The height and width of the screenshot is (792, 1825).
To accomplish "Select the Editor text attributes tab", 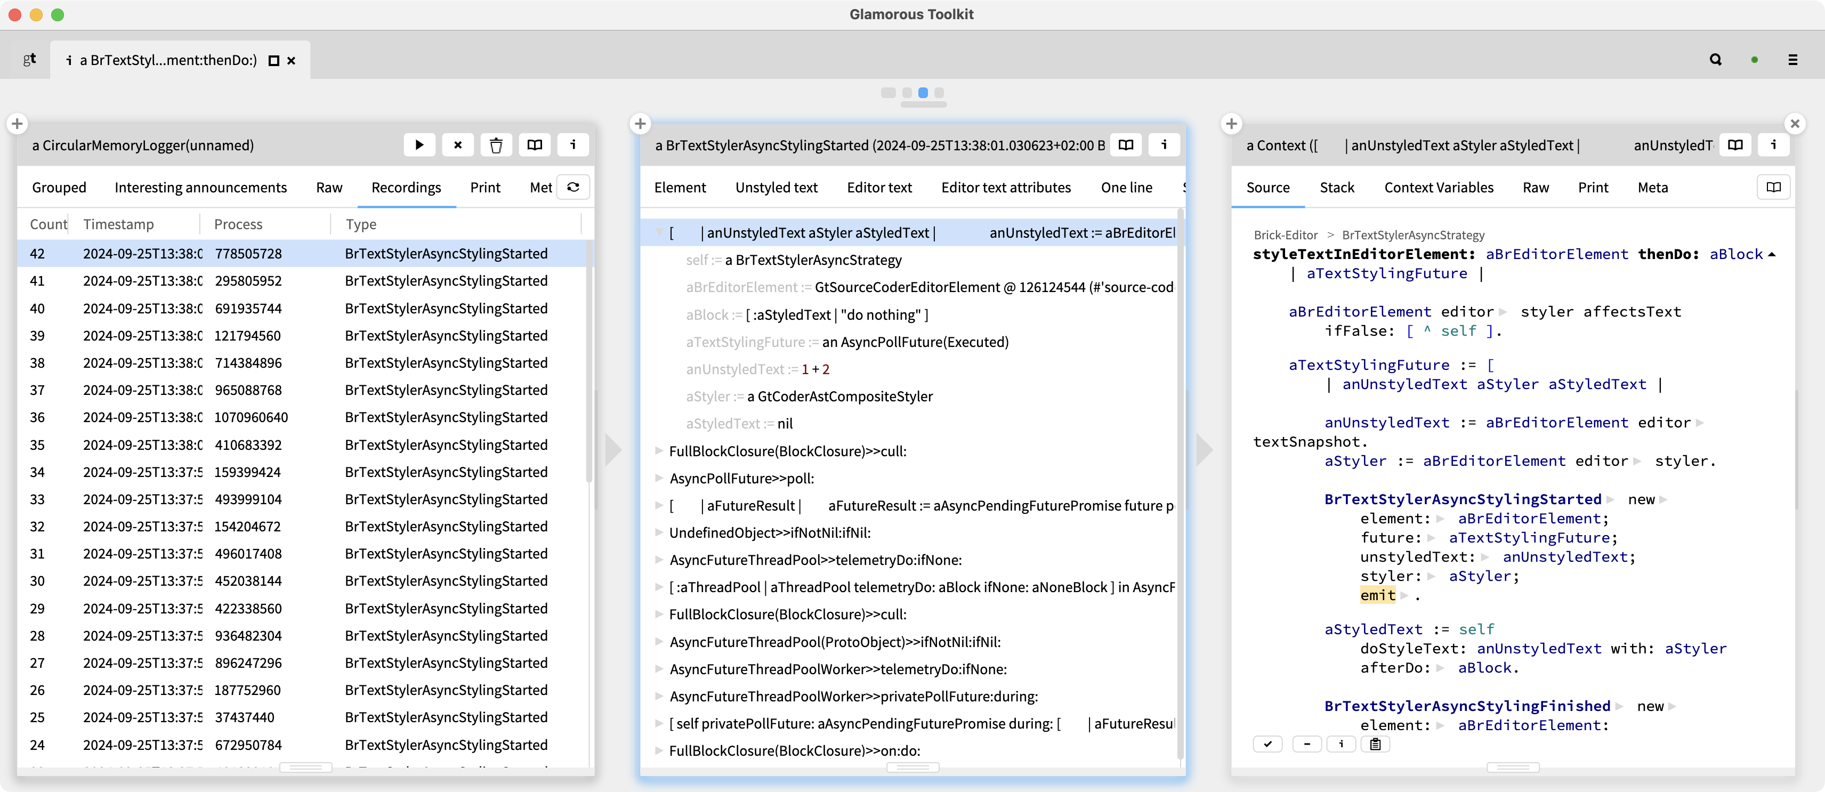I will [1005, 188].
